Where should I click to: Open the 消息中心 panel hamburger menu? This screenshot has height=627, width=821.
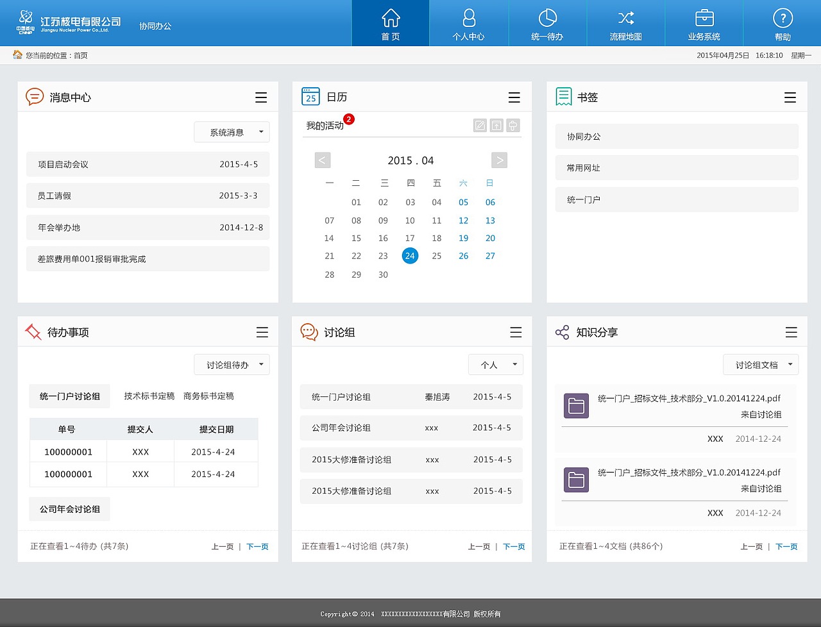pos(261,97)
